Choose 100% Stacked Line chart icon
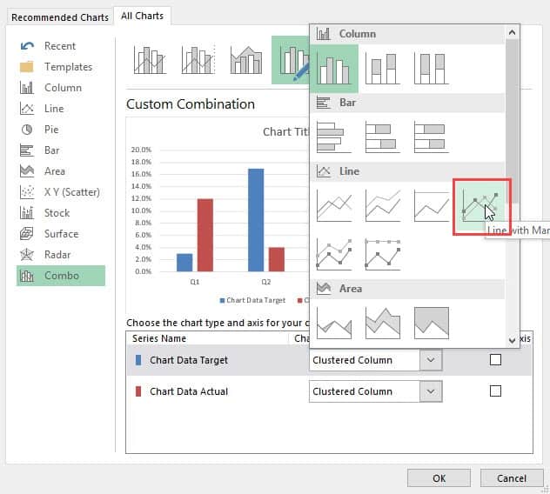This screenshot has width=550, height=494. pyautogui.click(x=431, y=206)
